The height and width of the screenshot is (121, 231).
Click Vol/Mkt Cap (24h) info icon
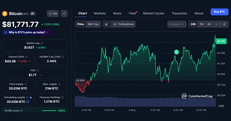63,57
